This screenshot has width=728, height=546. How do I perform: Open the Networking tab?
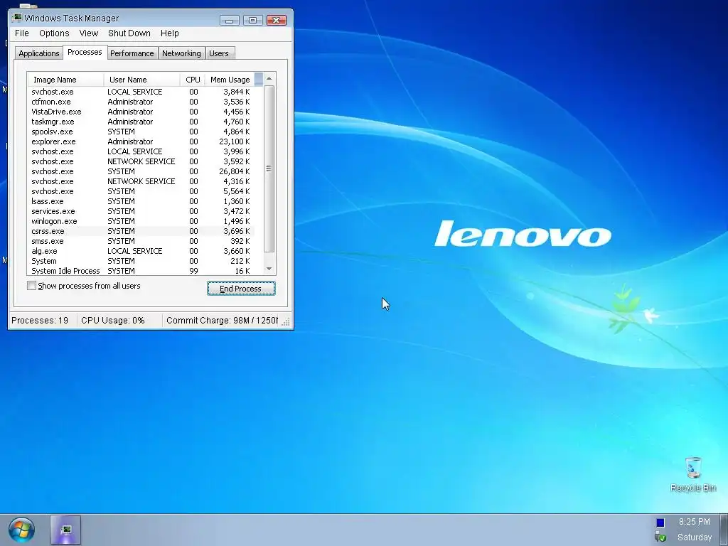[181, 53]
